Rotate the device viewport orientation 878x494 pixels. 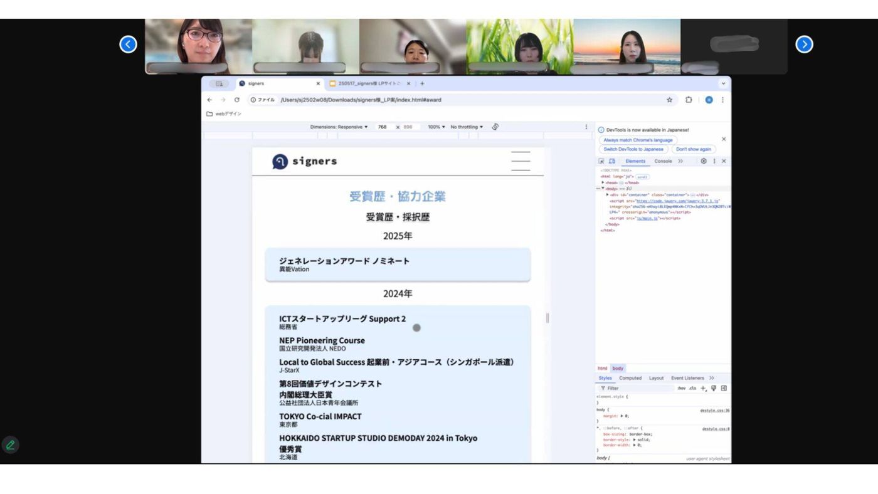[x=495, y=127]
